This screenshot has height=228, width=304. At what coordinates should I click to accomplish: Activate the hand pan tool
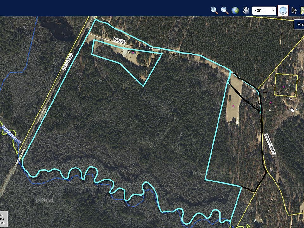[246, 10]
